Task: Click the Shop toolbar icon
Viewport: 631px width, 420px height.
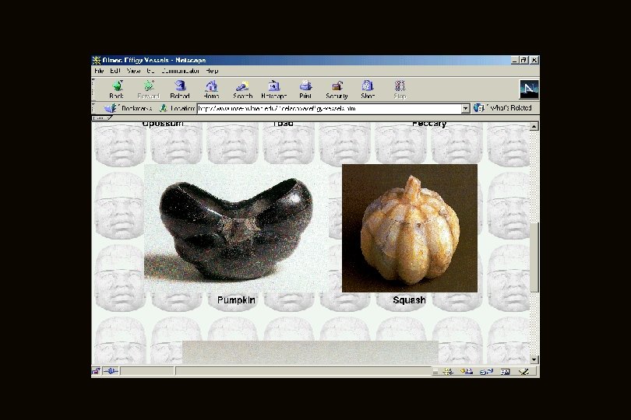Action: (368, 86)
